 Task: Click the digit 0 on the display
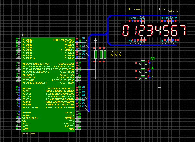125,30
